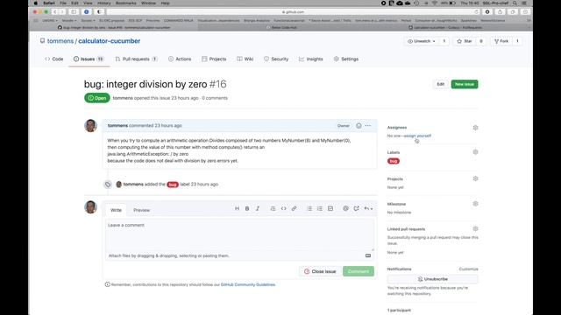Image resolution: width=561 pixels, height=315 pixels.
Task: Click the tommens avatar beside the comment
Action: click(90, 126)
